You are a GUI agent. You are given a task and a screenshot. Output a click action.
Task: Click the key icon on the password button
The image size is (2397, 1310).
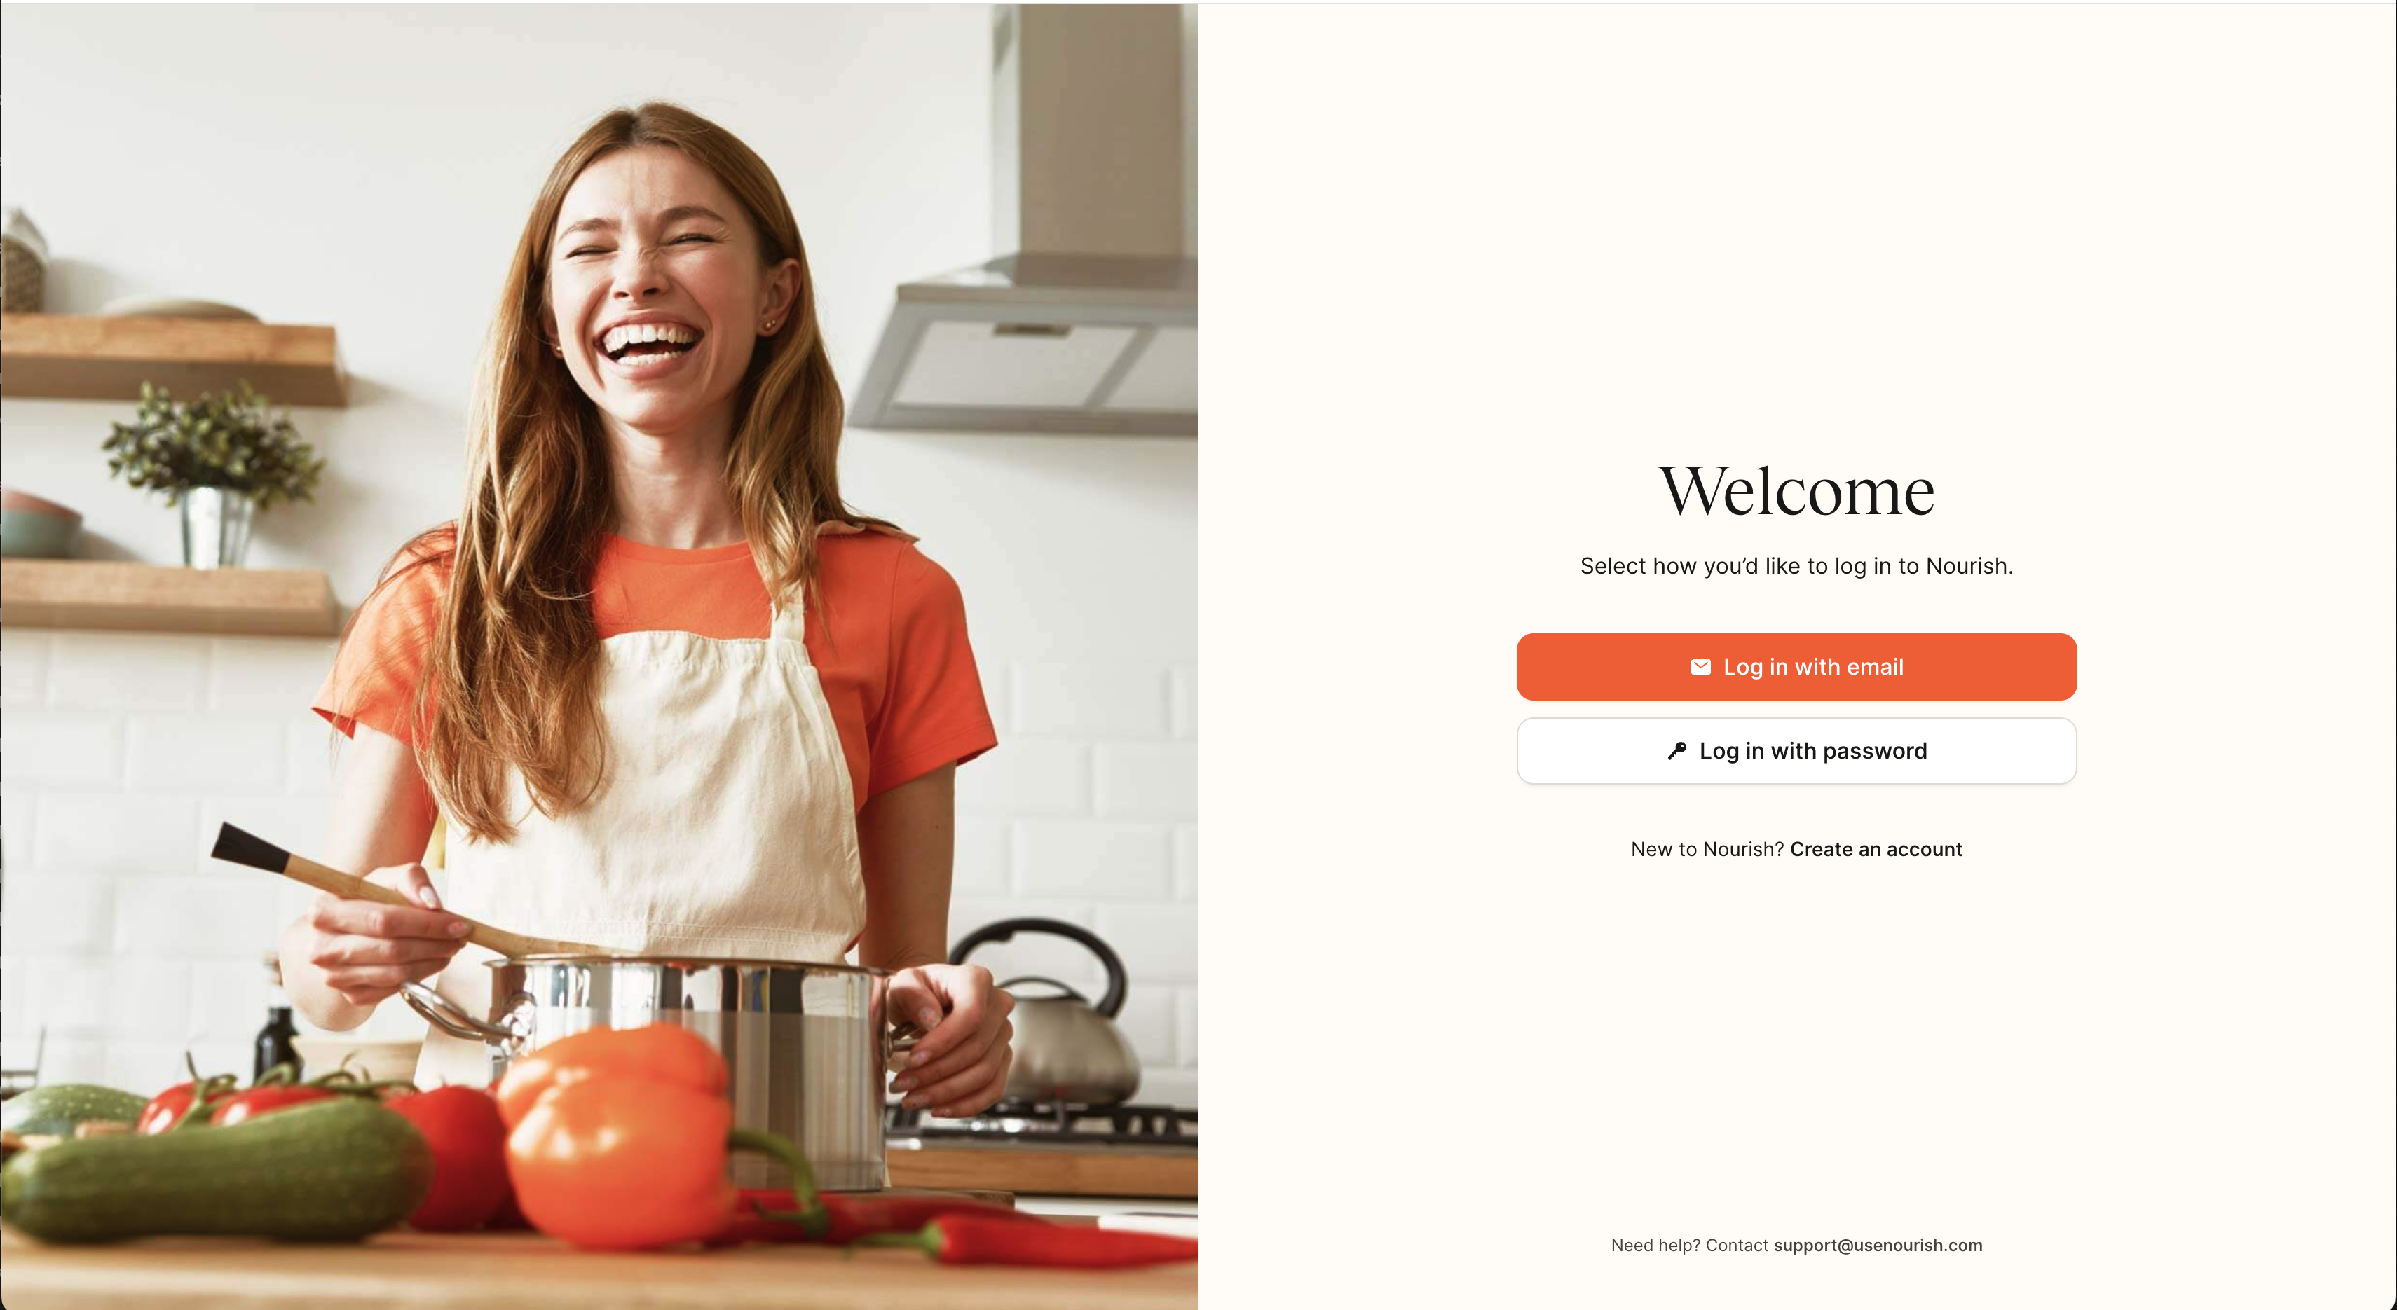tap(1676, 750)
